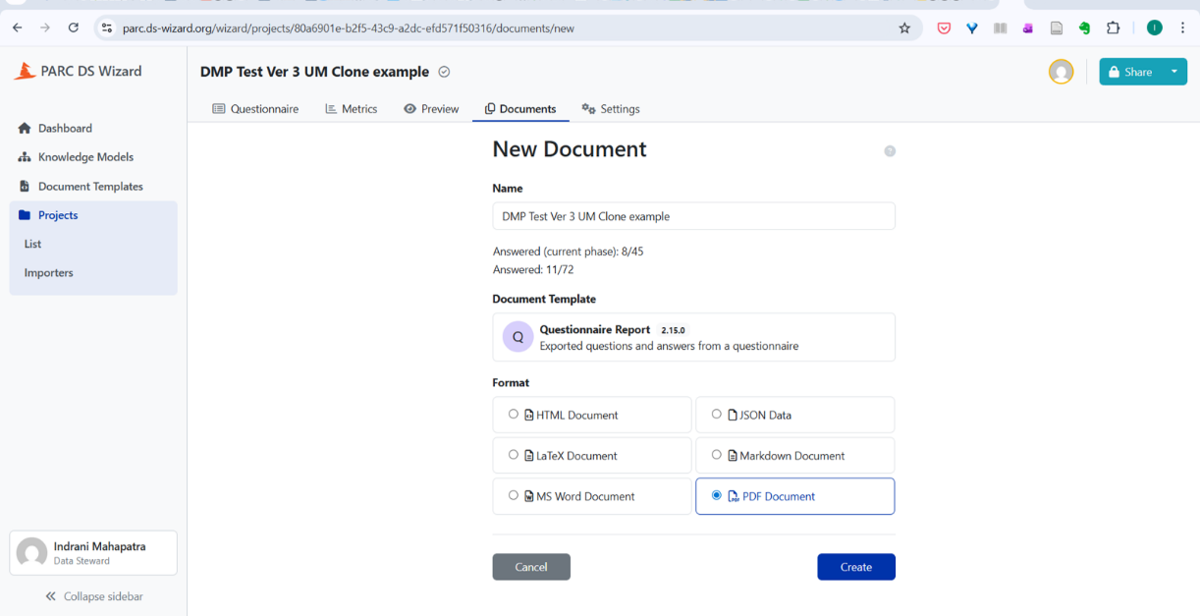Click the user avatar icon top right

coord(1061,72)
